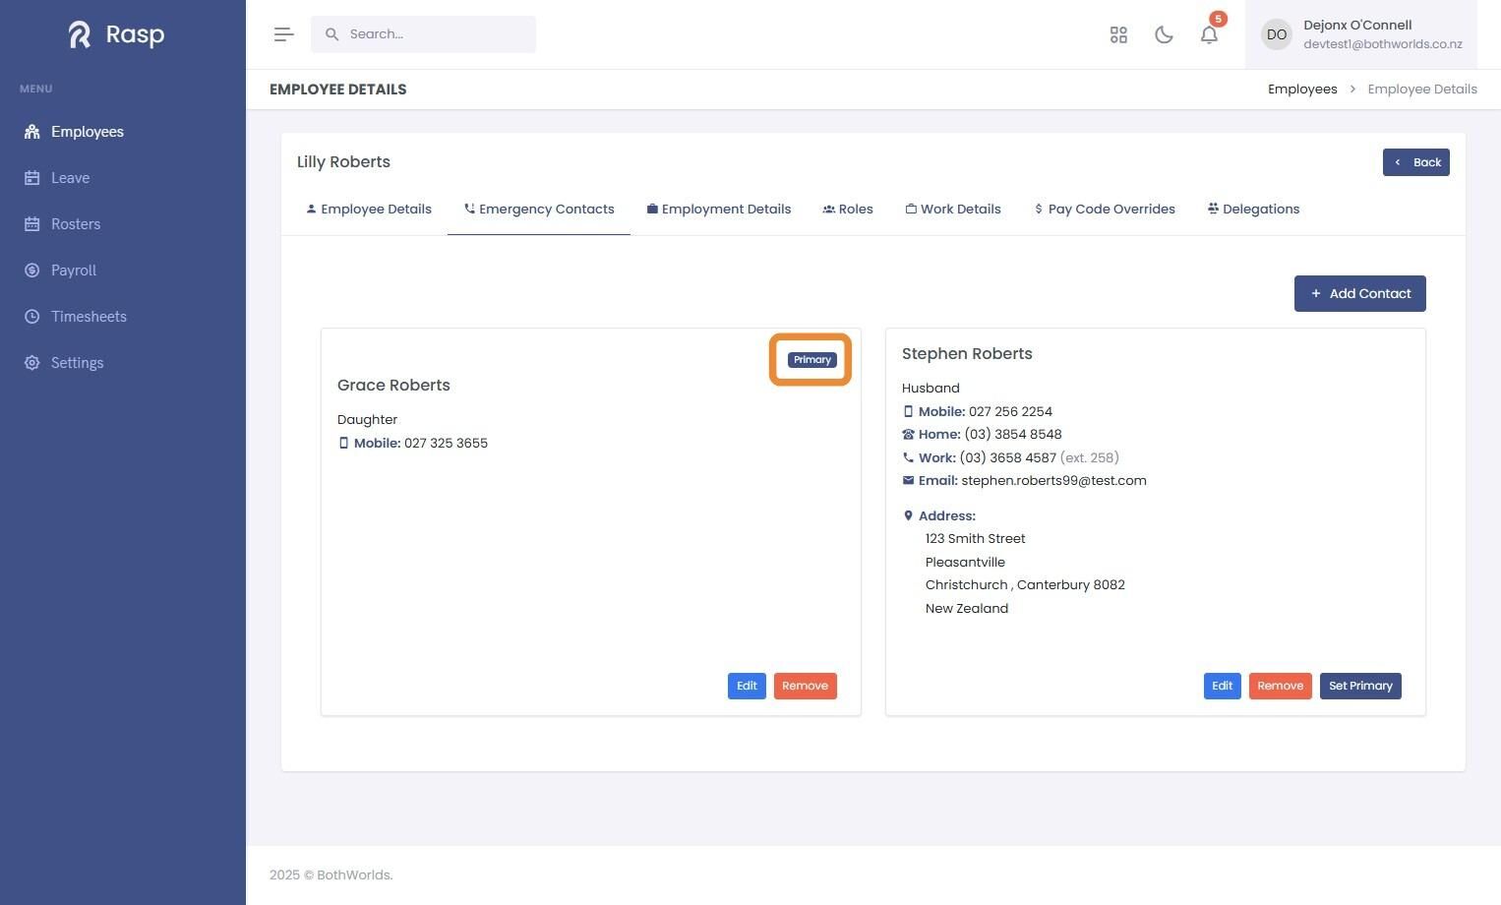The width and height of the screenshot is (1501, 905).
Task: Click the Back button
Action: (1415, 162)
